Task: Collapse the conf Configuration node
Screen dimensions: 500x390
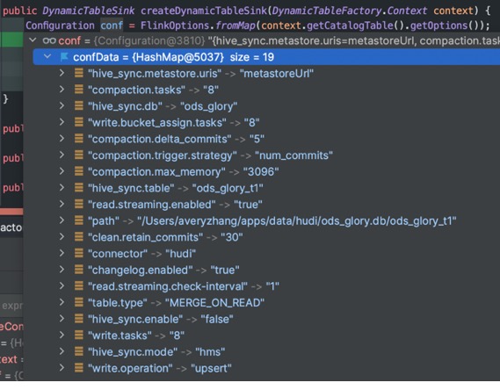Action: 33,40
